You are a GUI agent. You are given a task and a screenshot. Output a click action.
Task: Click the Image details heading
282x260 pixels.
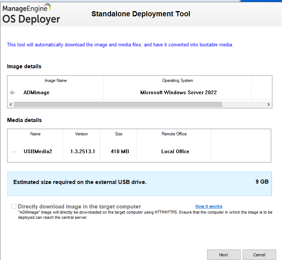click(24, 66)
